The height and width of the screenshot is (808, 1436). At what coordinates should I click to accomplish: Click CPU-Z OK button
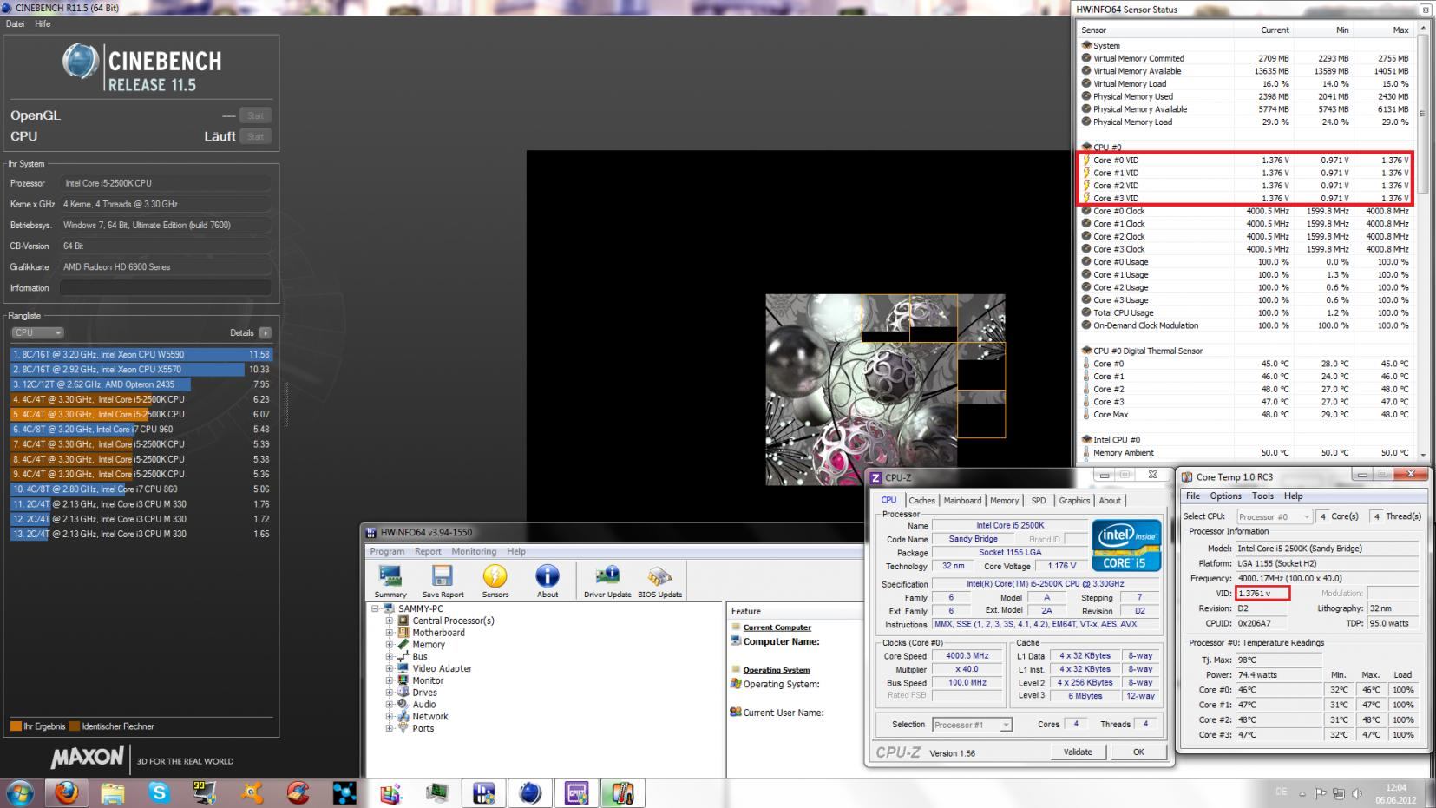[x=1138, y=752]
